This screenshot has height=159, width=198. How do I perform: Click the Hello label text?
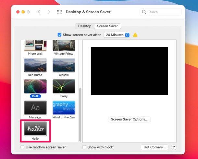[35, 139]
